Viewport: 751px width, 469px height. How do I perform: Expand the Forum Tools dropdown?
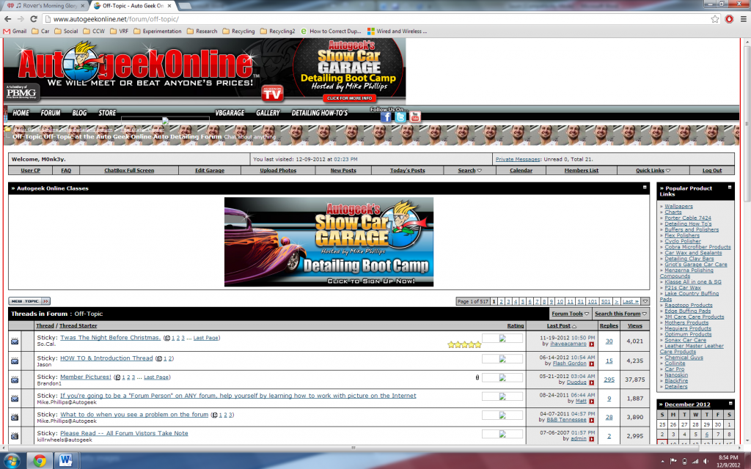(x=571, y=314)
